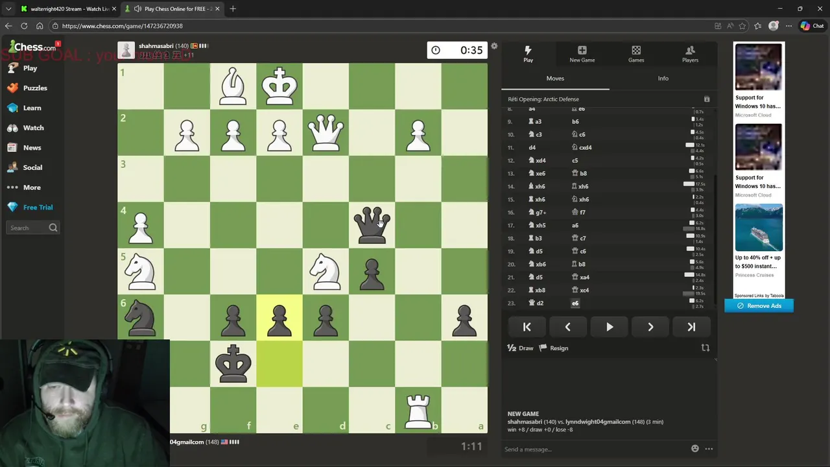Step back one move

pos(567,327)
